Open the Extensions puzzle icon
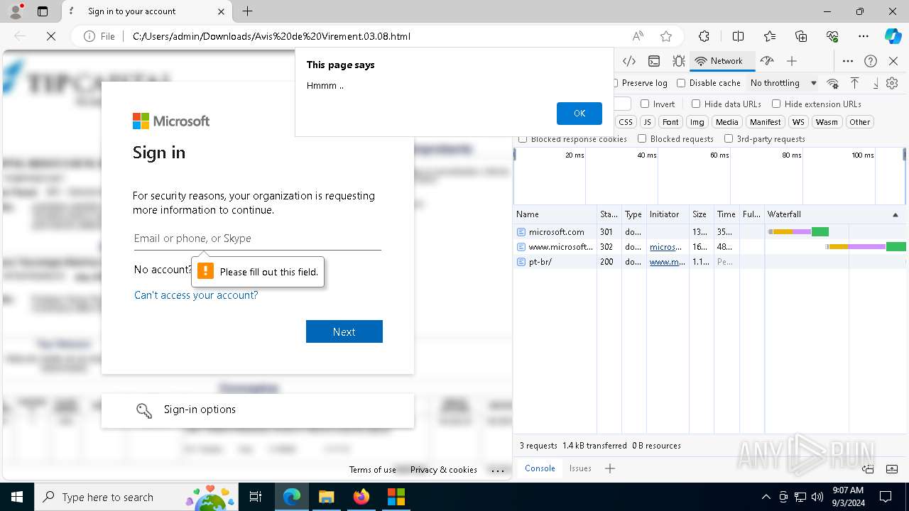The image size is (909, 511). (704, 36)
